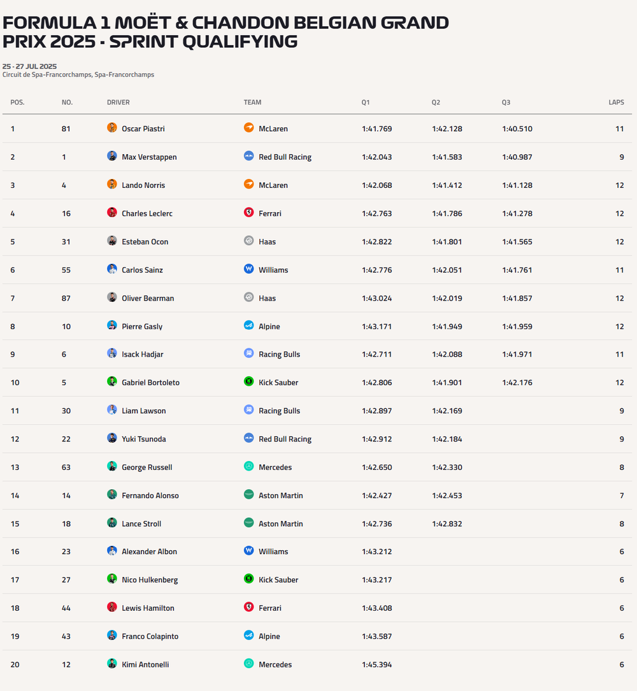Click the LAPS column header

click(616, 103)
